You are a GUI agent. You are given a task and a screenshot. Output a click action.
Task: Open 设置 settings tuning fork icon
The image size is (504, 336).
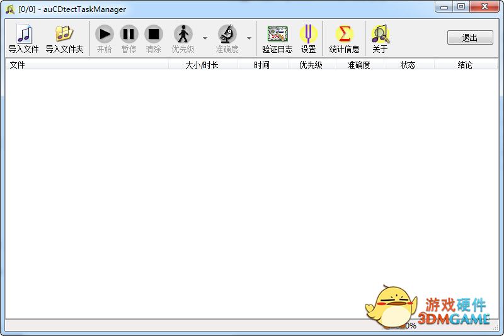pyautogui.click(x=308, y=34)
